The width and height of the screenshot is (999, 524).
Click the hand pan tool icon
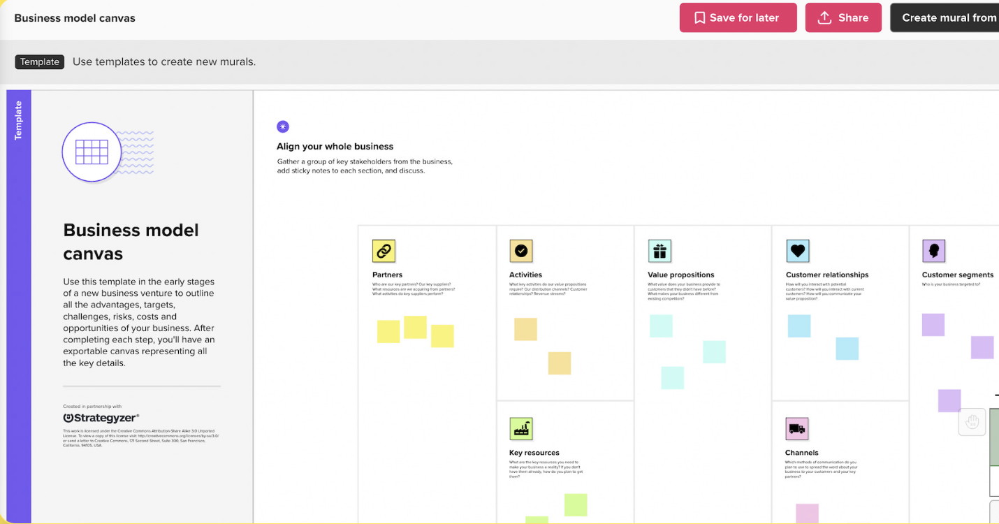tap(972, 422)
